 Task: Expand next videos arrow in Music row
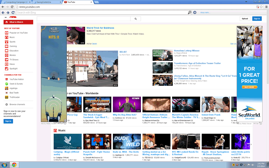click(x=251, y=145)
